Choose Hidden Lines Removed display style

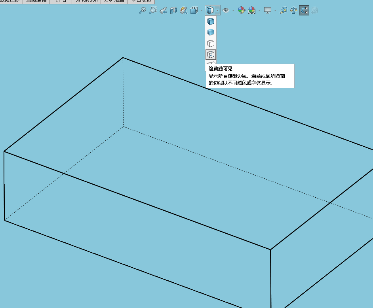click(211, 43)
